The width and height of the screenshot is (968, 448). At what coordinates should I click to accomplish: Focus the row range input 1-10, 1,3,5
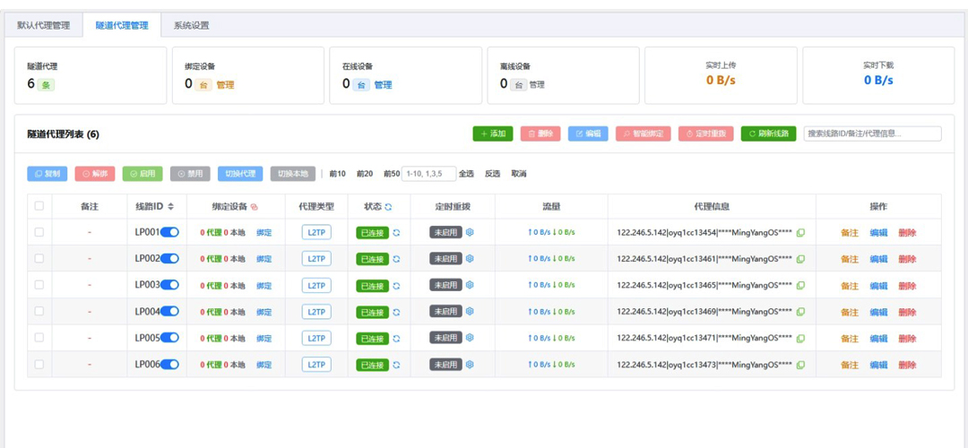429,174
